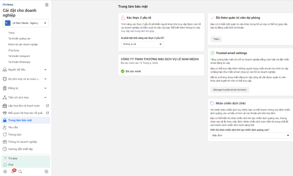Image resolution: width=293 pixels, height=176 pixels.
Task: Click Manage trusted email domains button
Action: 230,90
